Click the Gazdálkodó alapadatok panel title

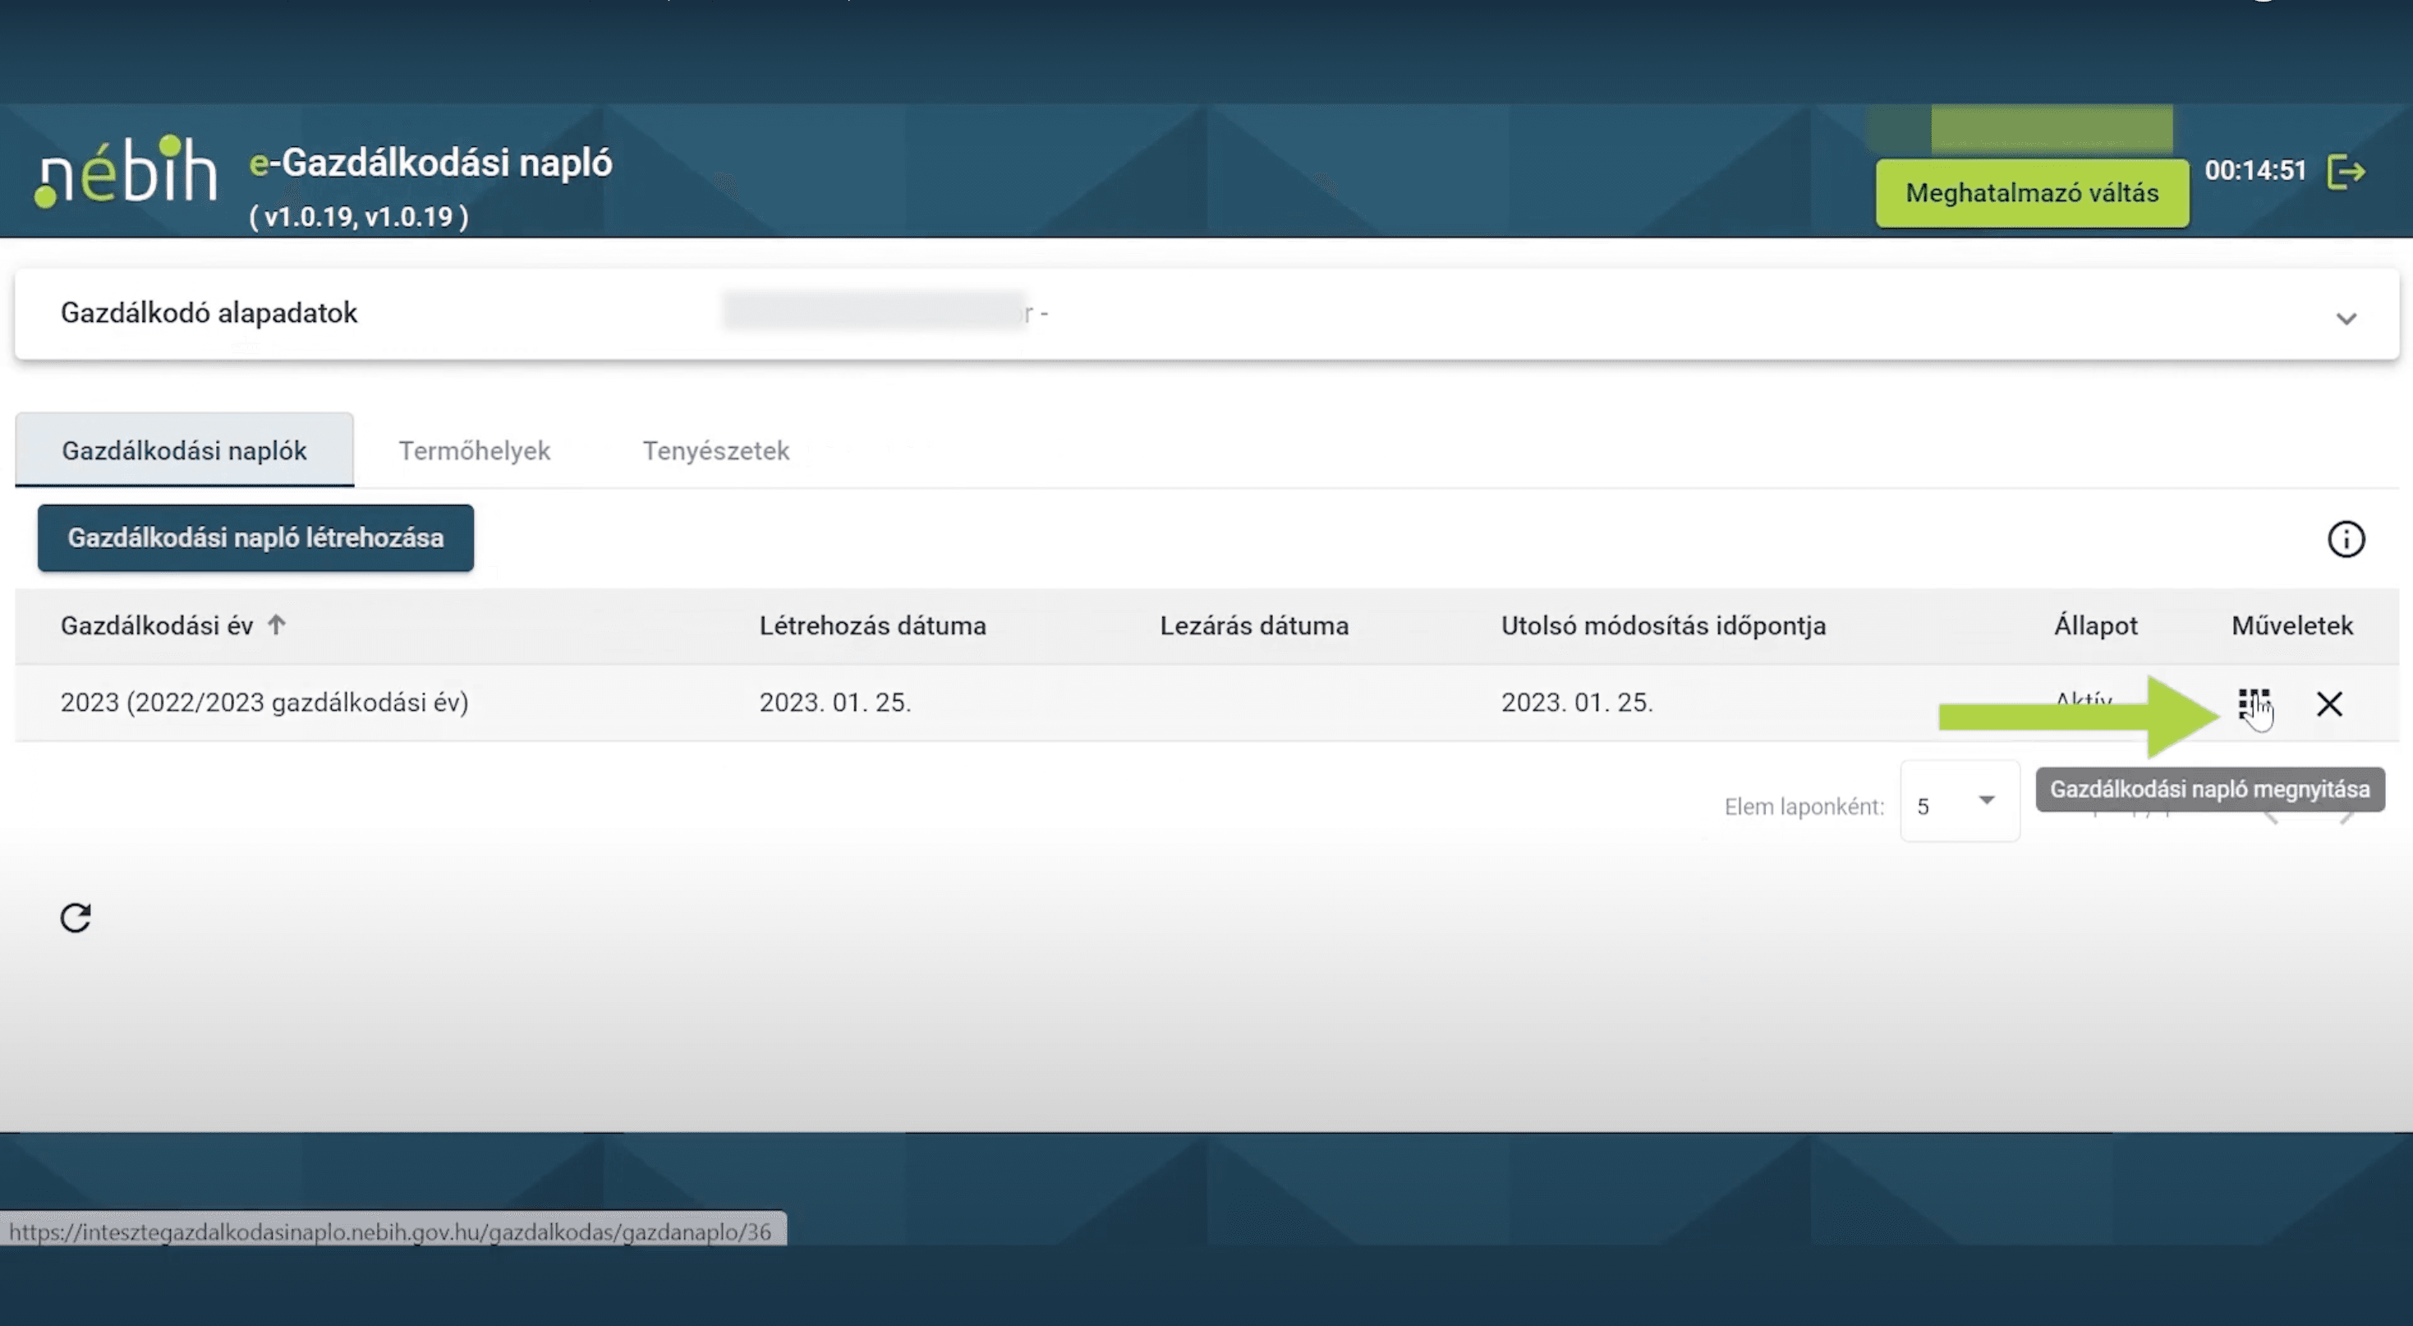click(209, 312)
